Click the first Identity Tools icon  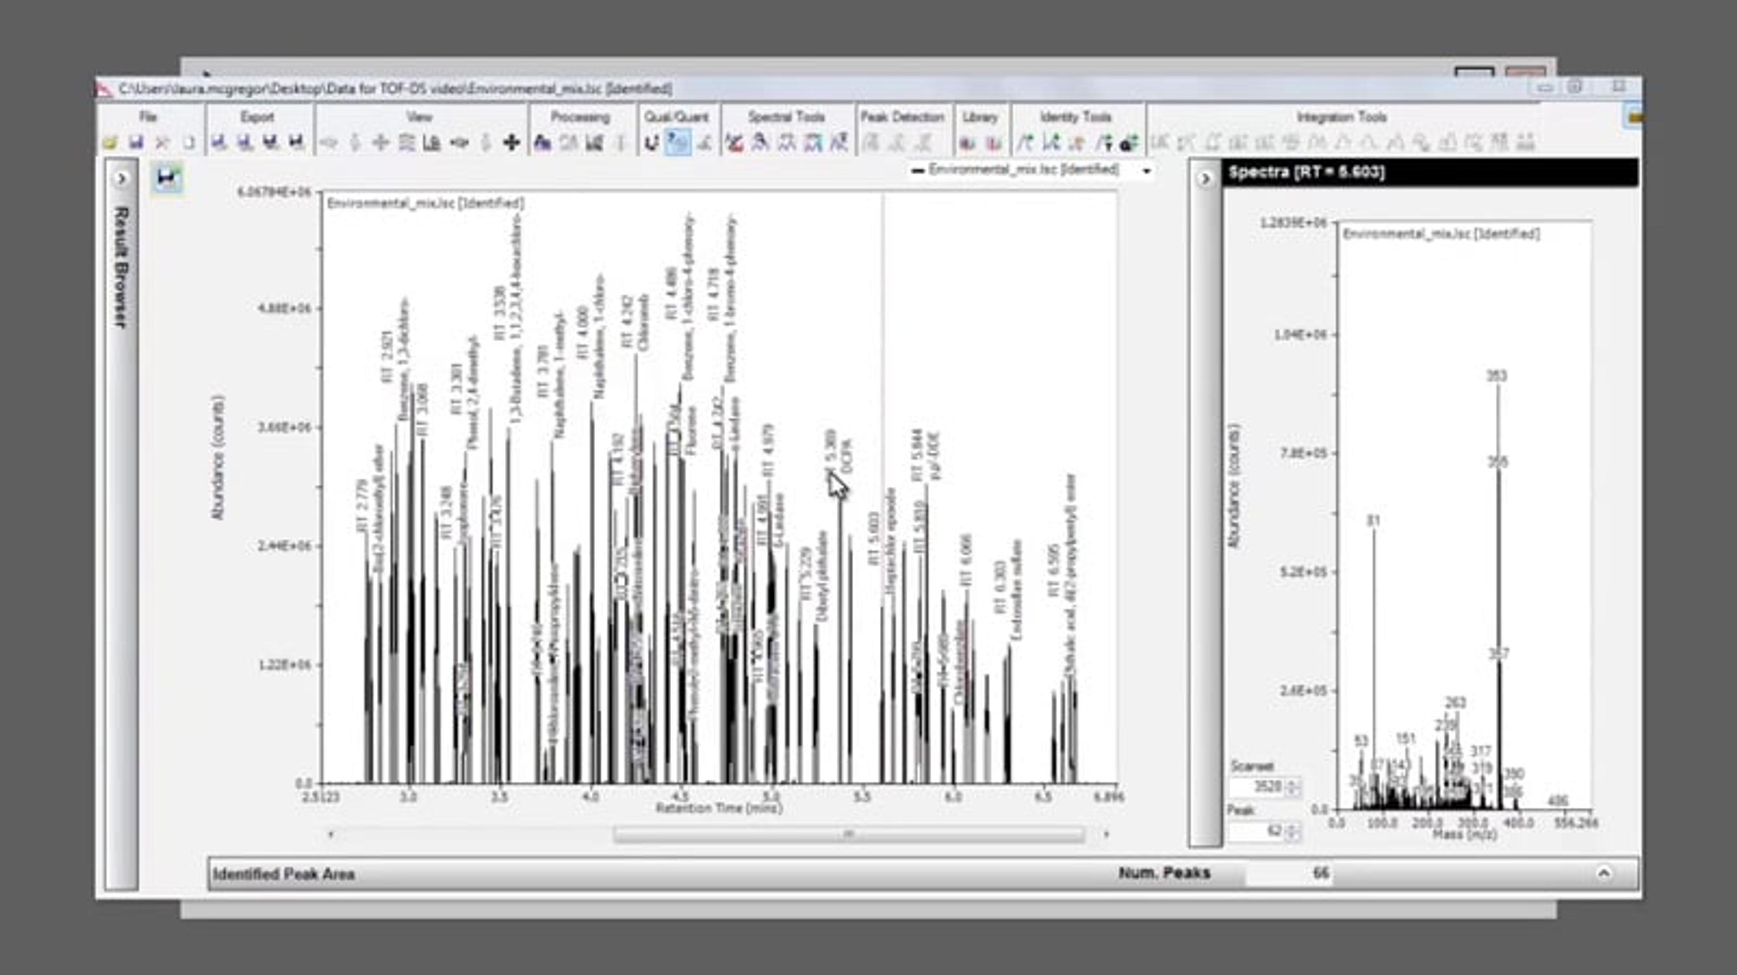point(1025,142)
